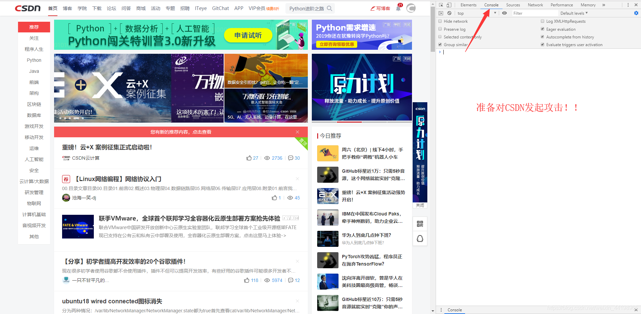The image size is (641, 314).
Task: Open the article 【Linux网络编程】网络协议入门
Action: tap(117, 179)
